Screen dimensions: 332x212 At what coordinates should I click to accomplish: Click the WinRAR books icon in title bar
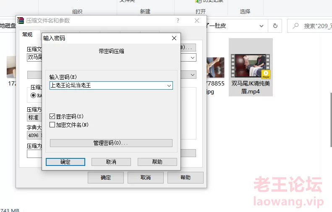point(21,21)
